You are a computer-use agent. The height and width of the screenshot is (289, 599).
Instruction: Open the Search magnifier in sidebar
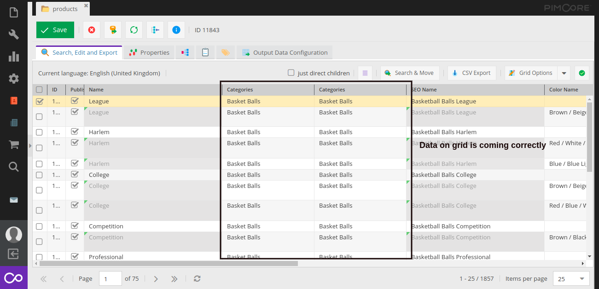[14, 167]
